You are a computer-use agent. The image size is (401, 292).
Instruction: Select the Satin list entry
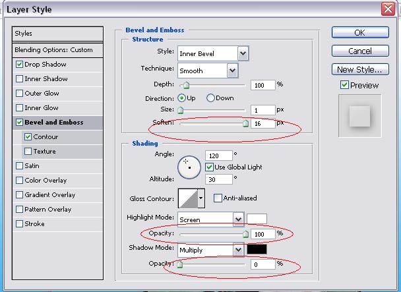coord(58,166)
